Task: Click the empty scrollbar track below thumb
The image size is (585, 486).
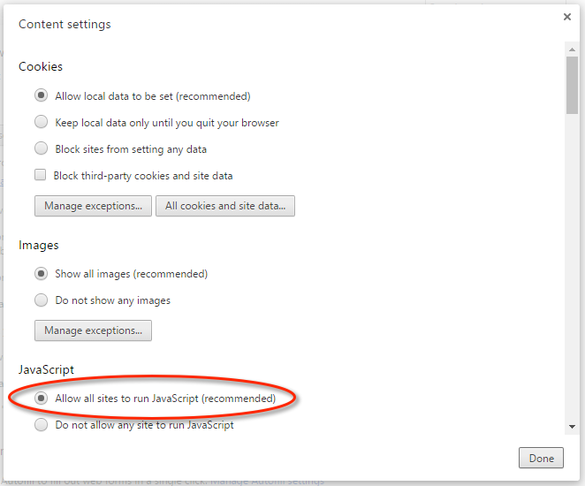Action: [x=573, y=265]
